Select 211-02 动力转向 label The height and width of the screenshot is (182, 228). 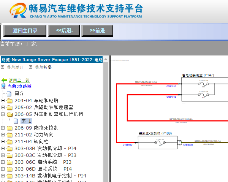tap(34, 135)
